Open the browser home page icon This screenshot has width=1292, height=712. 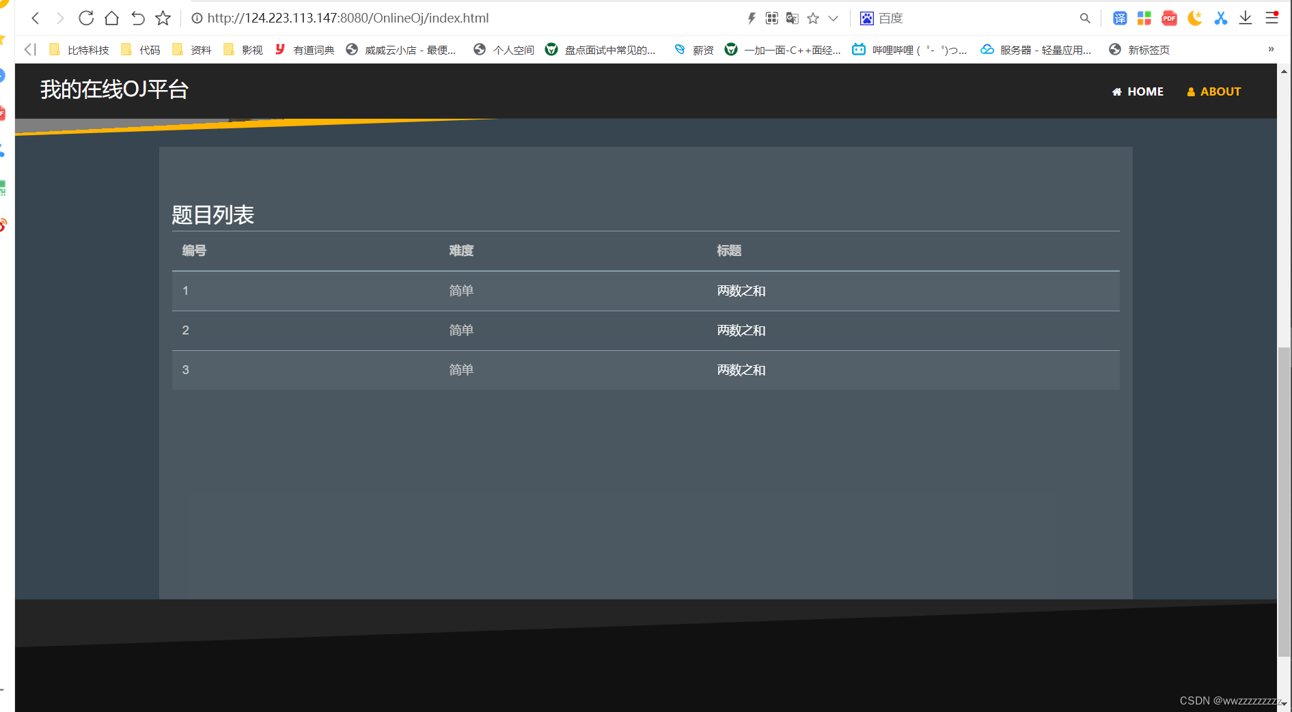[x=111, y=18]
